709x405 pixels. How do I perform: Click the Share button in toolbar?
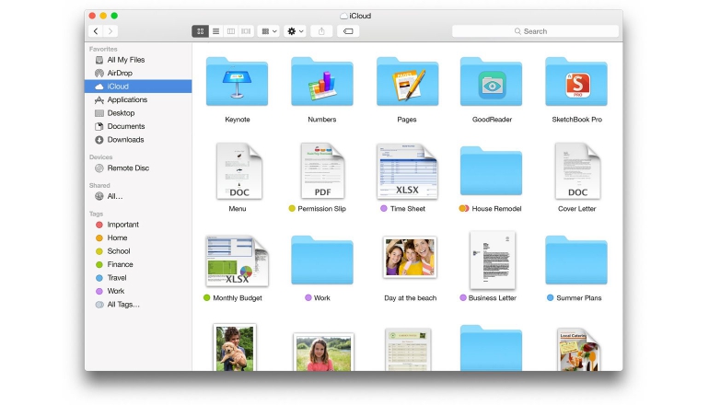321,31
